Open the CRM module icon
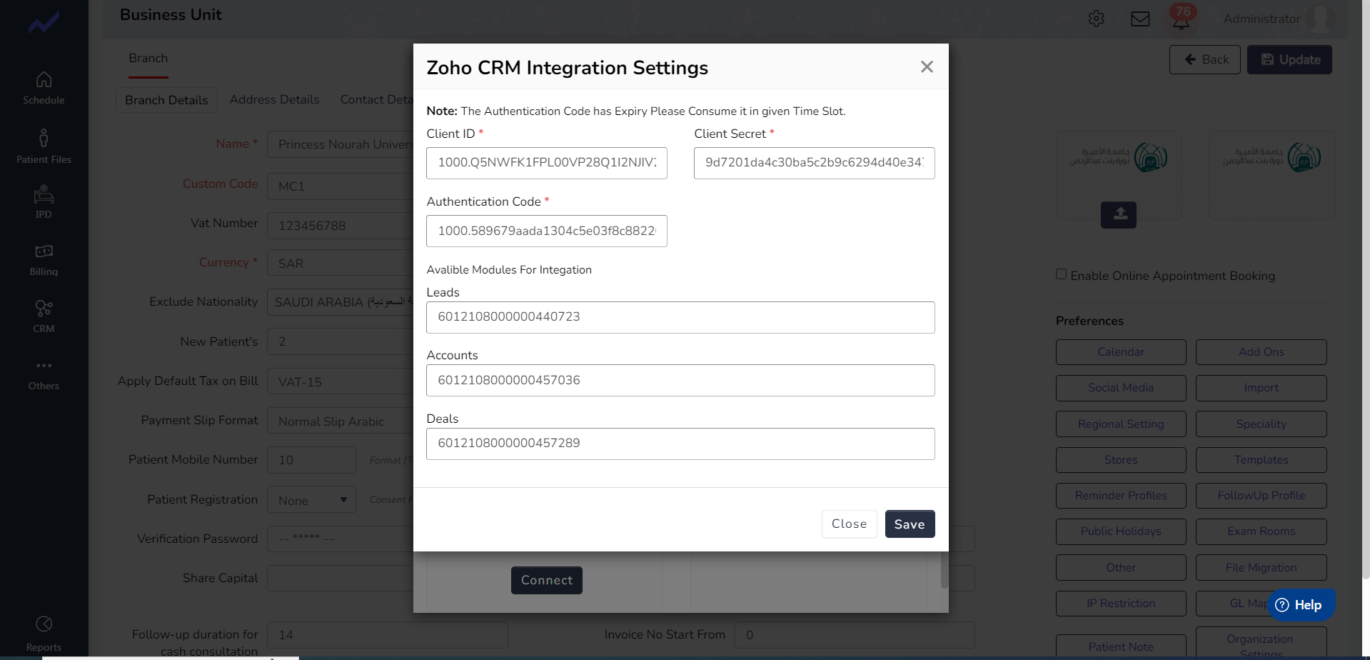1370x660 pixels. coord(44,309)
